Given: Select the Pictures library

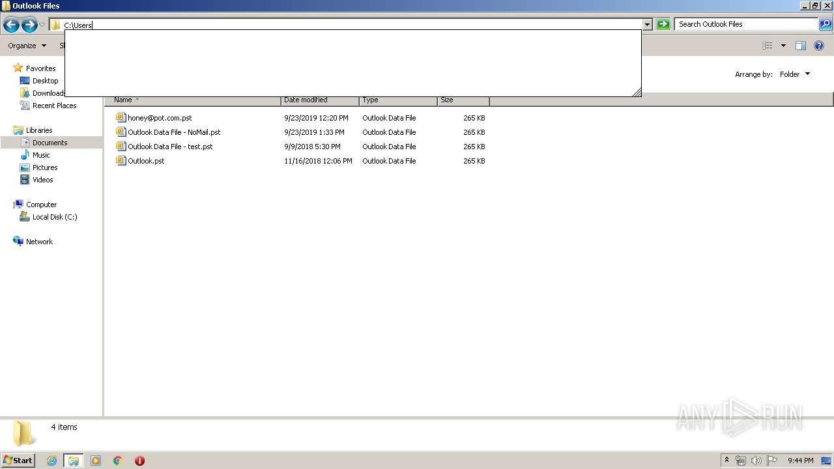Looking at the screenshot, I should 45,167.
